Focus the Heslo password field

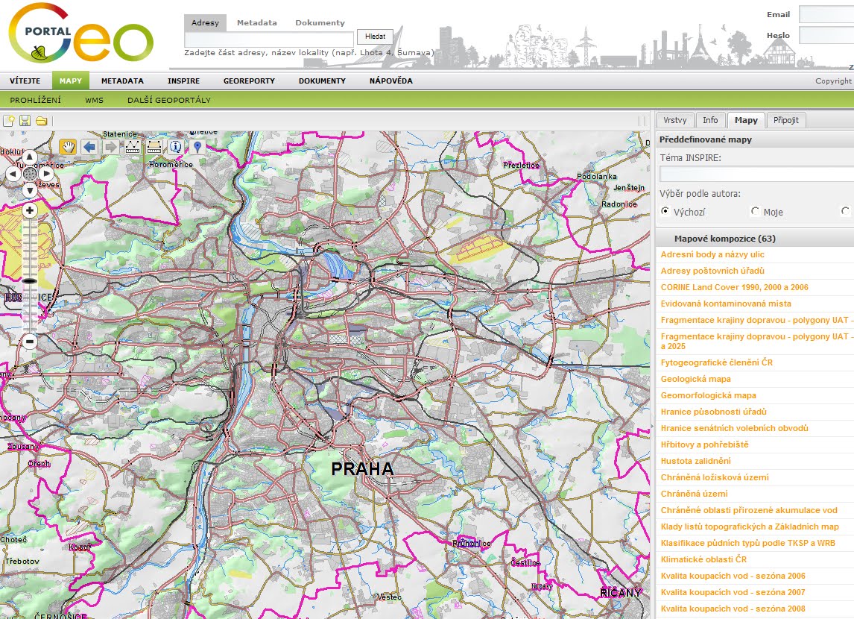click(x=826, y=35)
